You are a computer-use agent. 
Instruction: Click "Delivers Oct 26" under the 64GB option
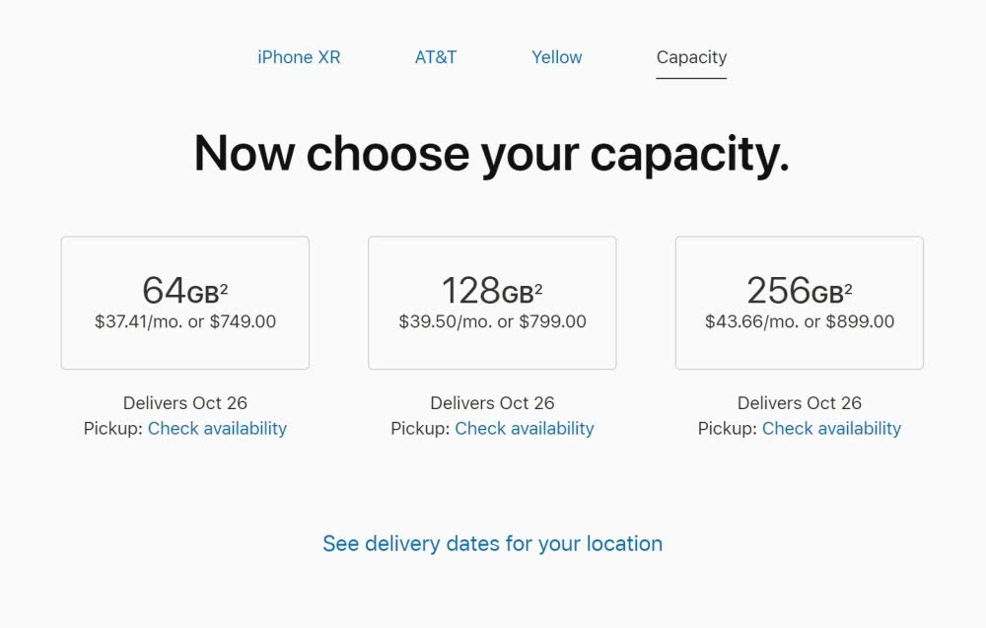point(185,402)
